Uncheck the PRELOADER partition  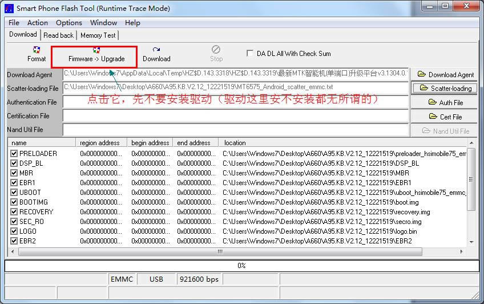click(x=14, y=154)
